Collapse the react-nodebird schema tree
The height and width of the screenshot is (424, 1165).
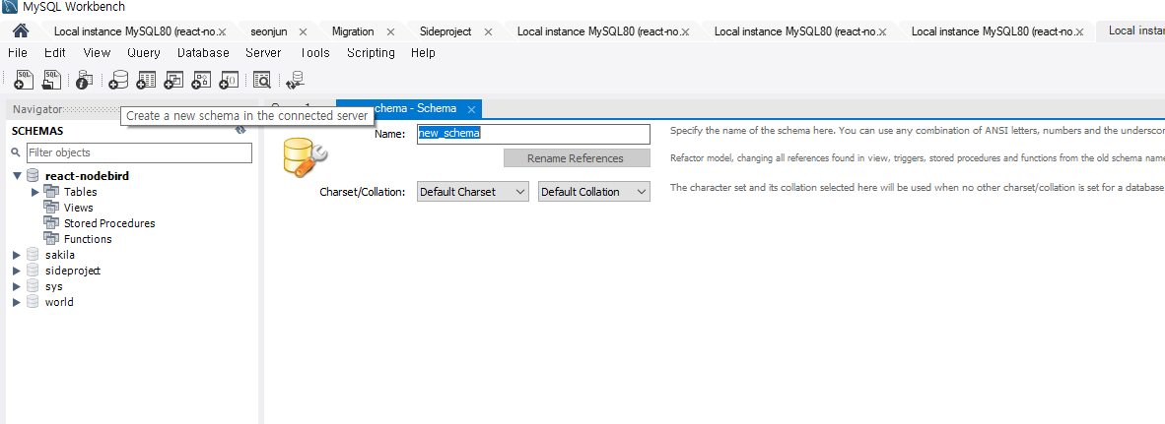(x=17, y=176)
